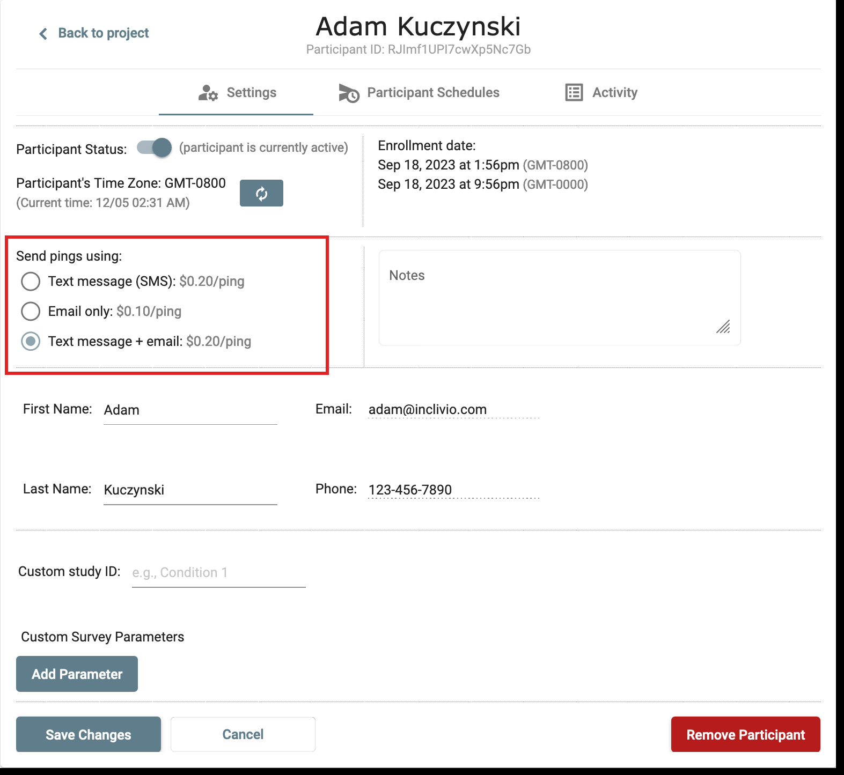Go back via Back to project link

(x=103, y=33)
